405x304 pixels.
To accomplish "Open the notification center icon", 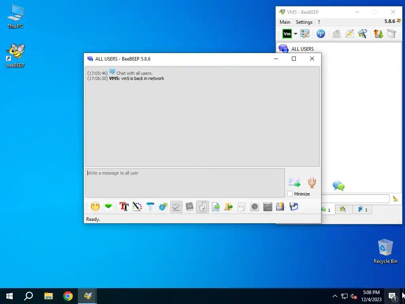I will coord(392,296).
